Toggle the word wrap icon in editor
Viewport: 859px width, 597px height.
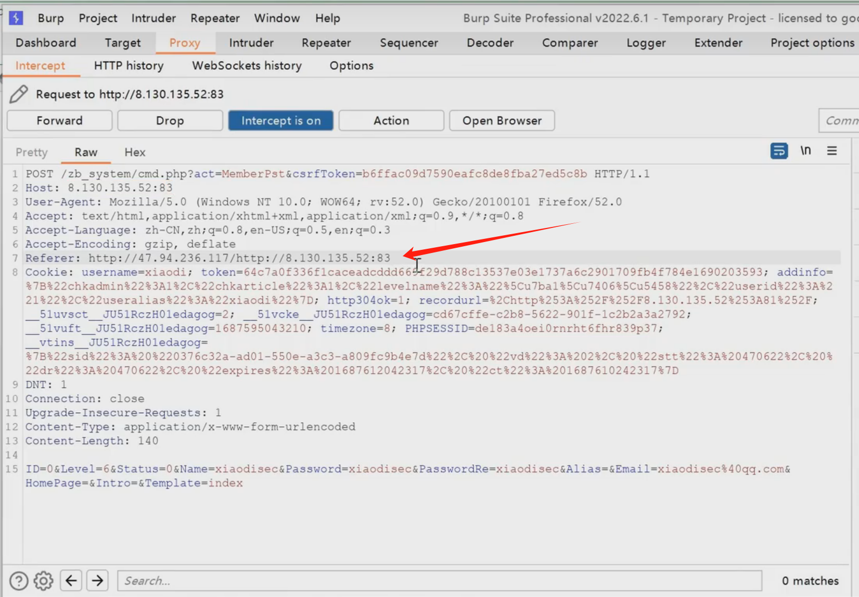(779, 151)
